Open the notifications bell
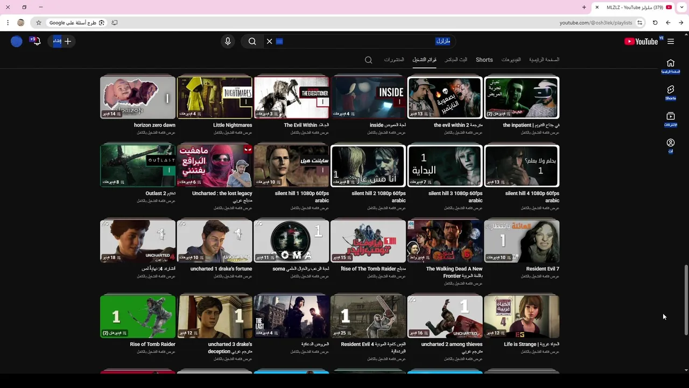 coord(37,41)
